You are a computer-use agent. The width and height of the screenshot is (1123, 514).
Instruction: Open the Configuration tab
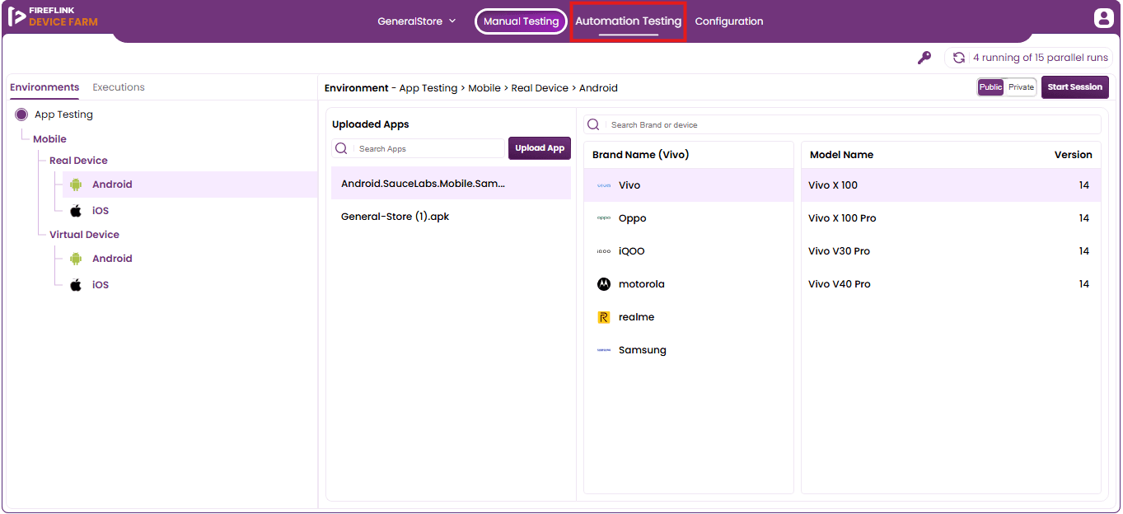(x=729, y=21)
